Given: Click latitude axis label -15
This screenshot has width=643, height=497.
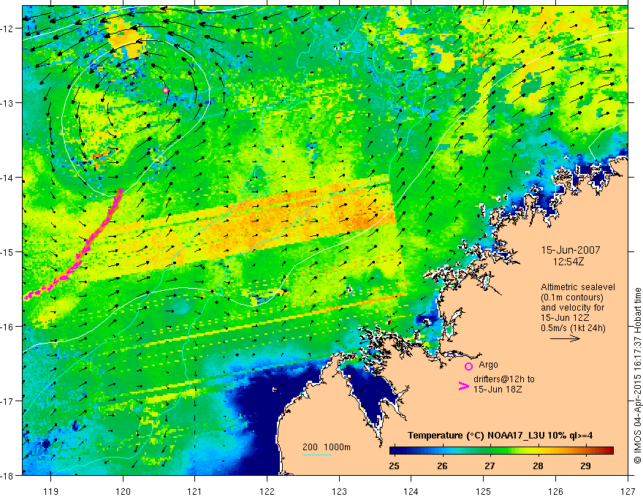Looking at the screenshot, I should coord(8,251).
